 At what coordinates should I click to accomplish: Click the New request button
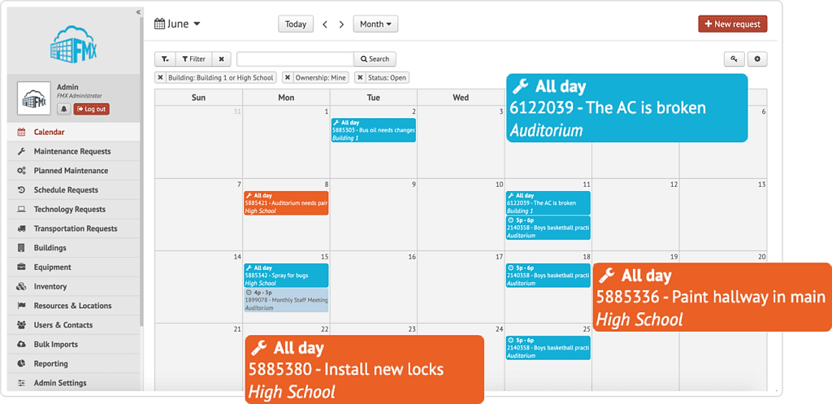pyautogui.click(x=732, y=24)
